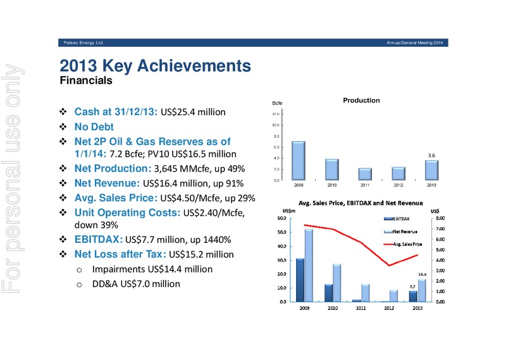
Task: Click the '2013 Key Achievements' slide title
Action: pos(155,66)
